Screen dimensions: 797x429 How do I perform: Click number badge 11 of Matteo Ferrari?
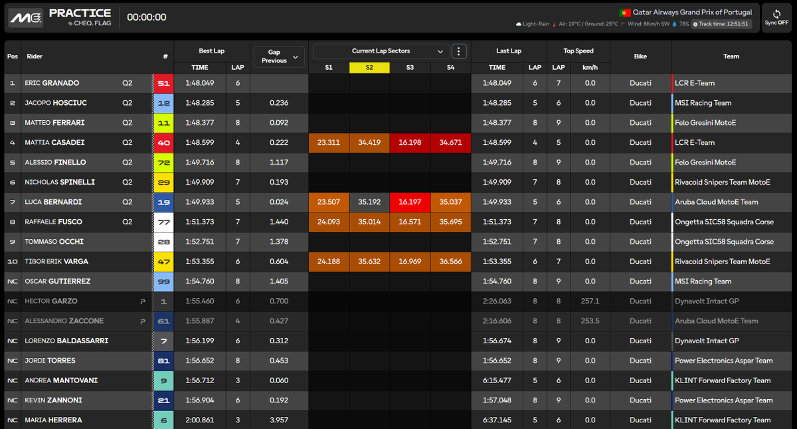click(163, 123)
